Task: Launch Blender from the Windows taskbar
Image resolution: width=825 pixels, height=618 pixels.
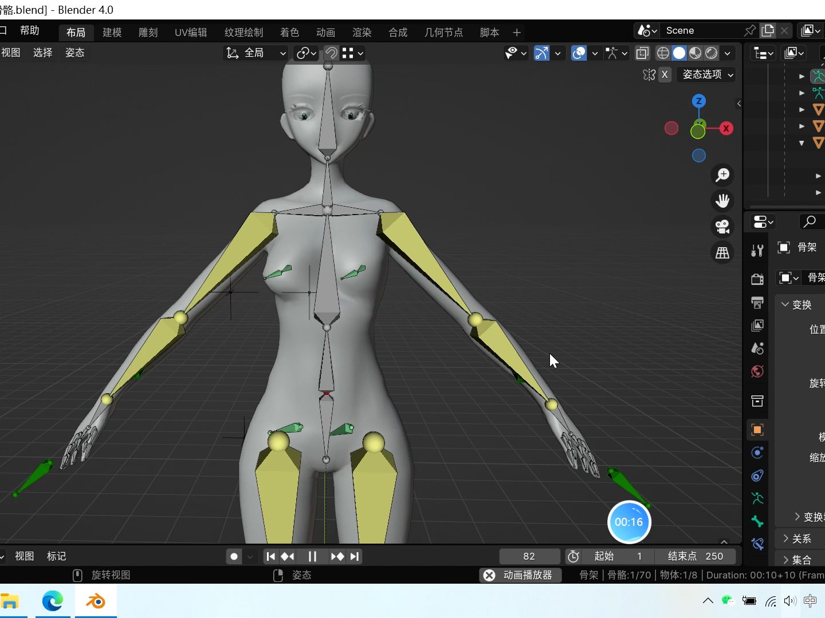Action: coord(96,601)
